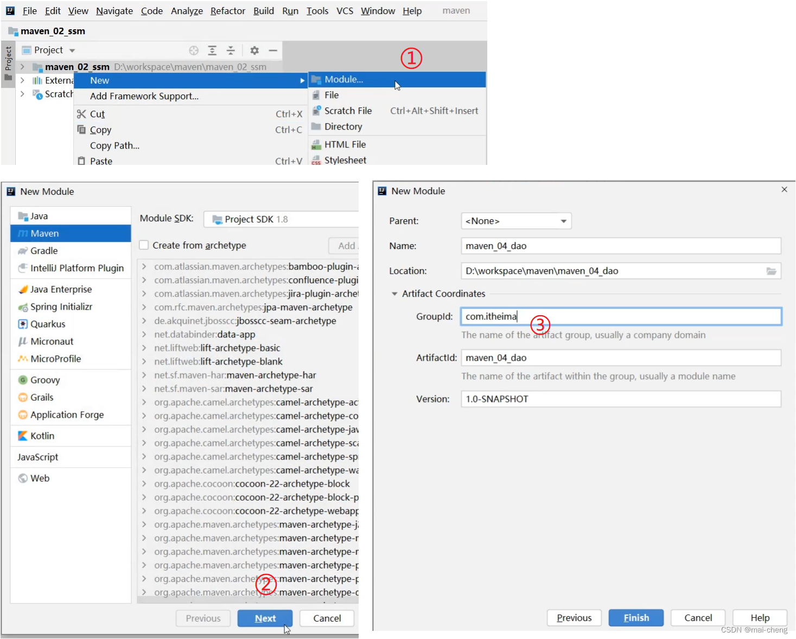
Task: Select Quarkus module type
Action: (x=71, y=324)
